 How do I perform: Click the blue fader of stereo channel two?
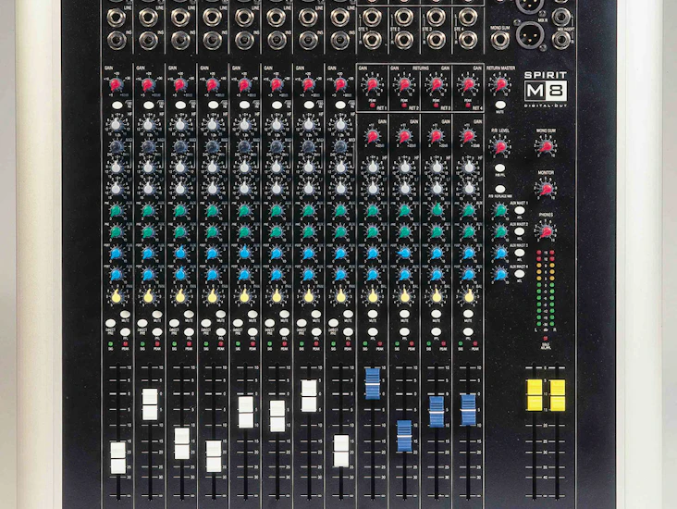click(x=404, y=436)
